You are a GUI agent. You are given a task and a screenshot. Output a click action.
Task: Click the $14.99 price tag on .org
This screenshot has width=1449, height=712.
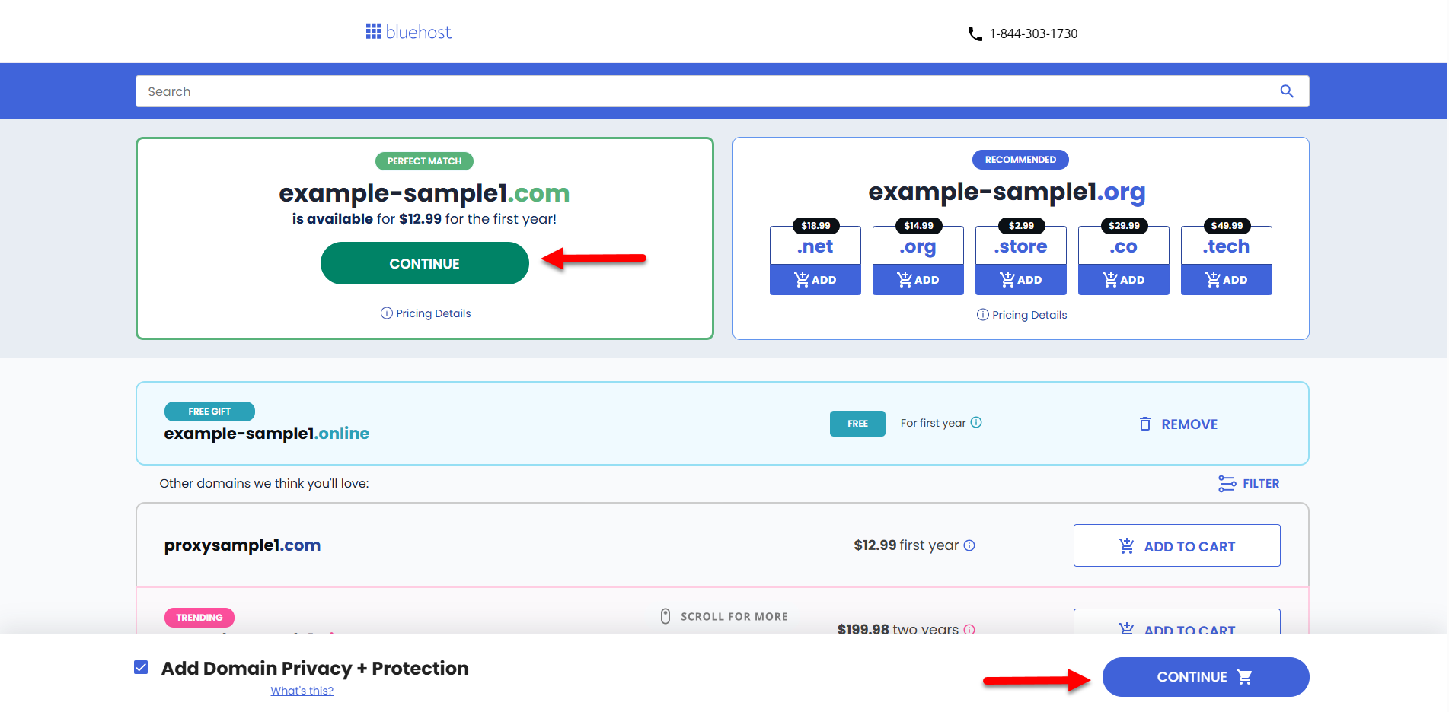tap(918, 226)
